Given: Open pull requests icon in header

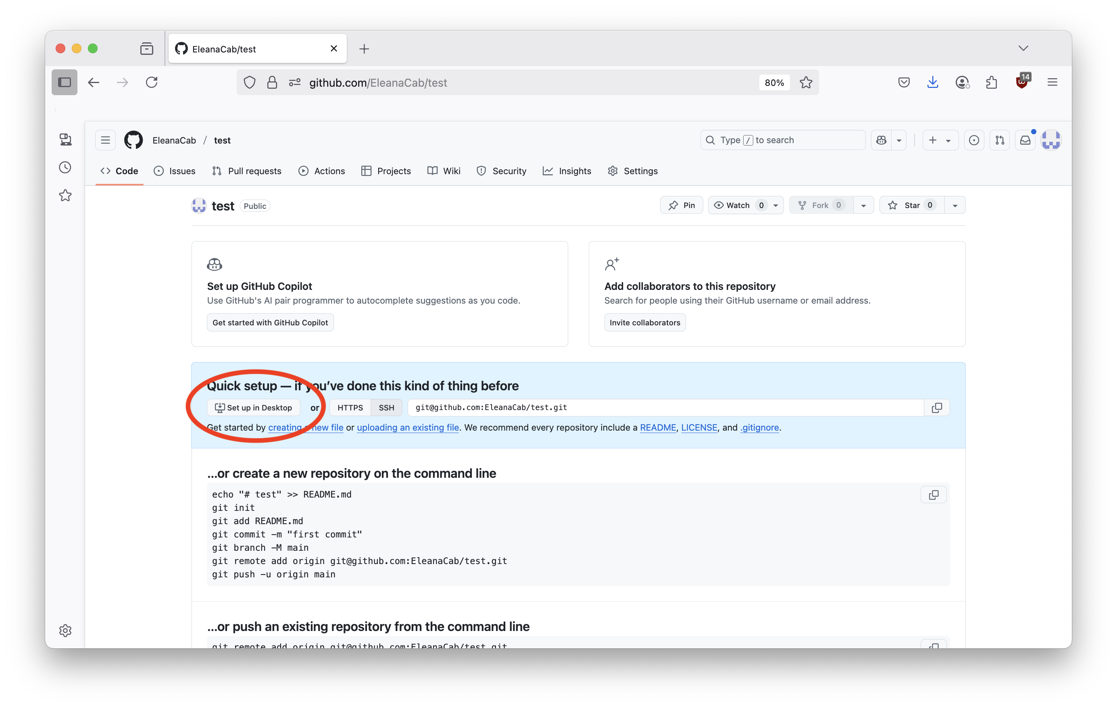Looking at the screenshot, I should (x=1000, y=140).
